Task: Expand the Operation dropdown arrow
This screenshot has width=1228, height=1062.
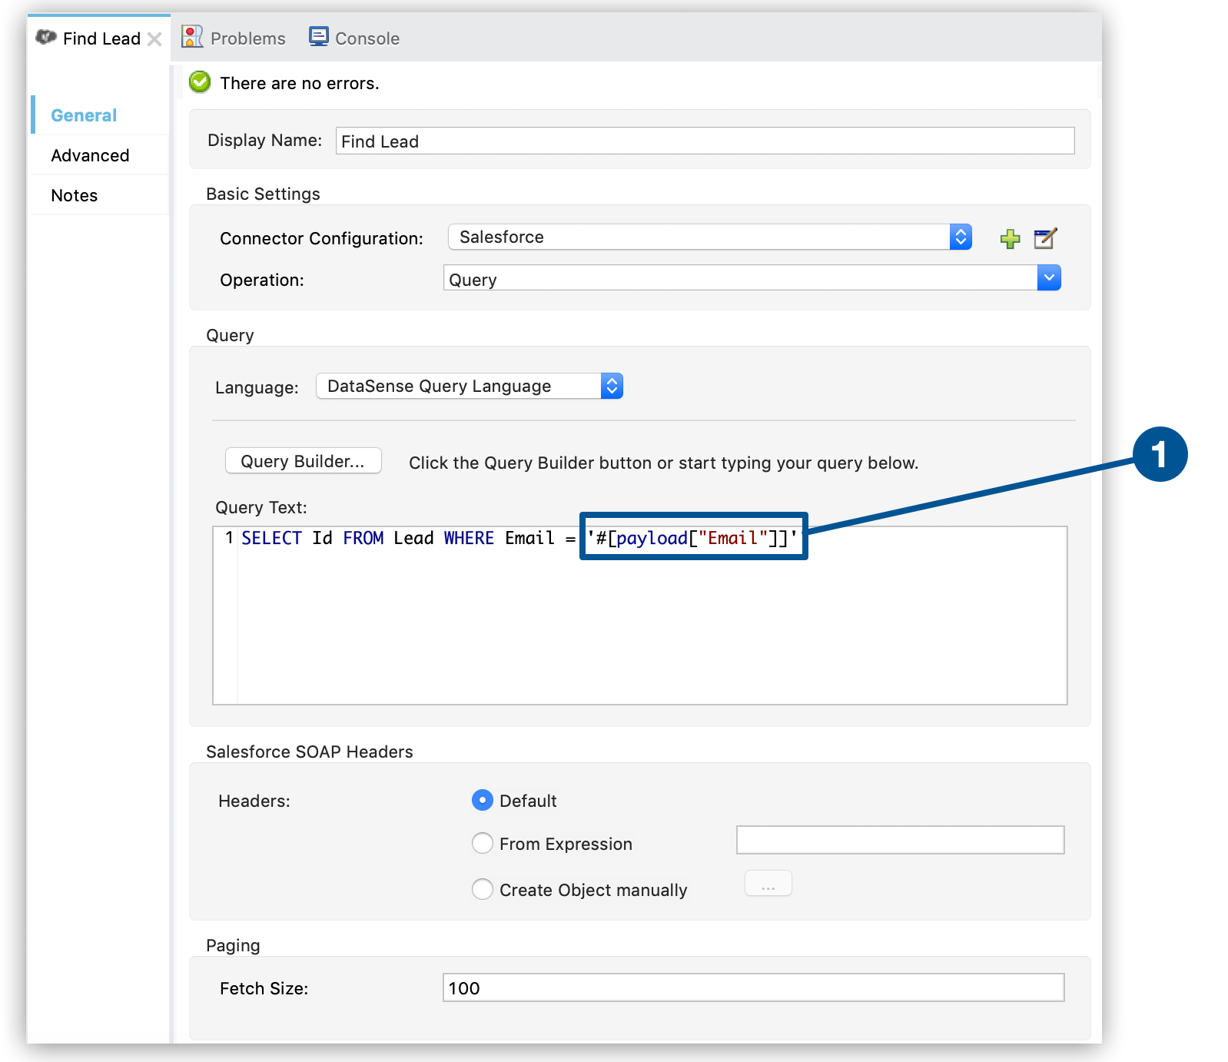Action: coord(1048,278)
